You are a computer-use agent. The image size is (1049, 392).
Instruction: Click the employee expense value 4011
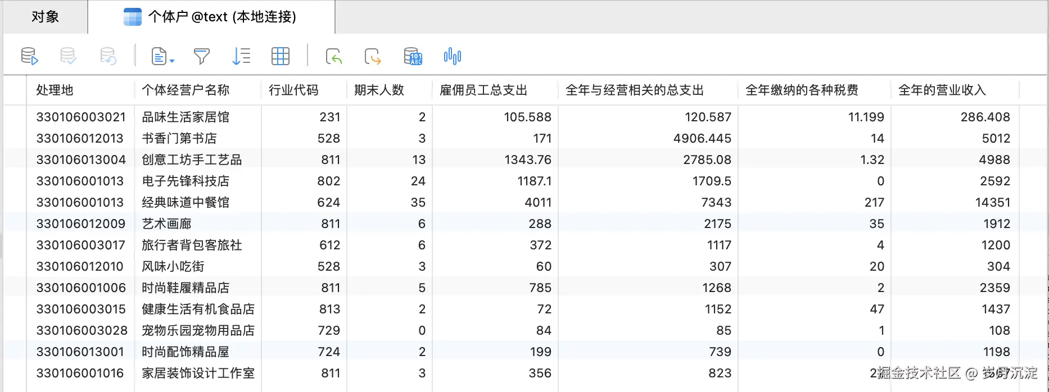tap(538, 202)
